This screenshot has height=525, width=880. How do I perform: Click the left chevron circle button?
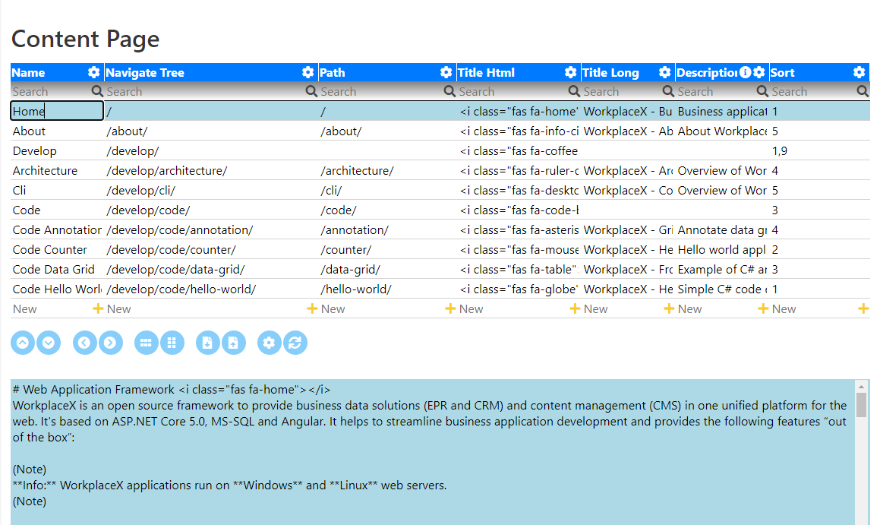(84, 343)
